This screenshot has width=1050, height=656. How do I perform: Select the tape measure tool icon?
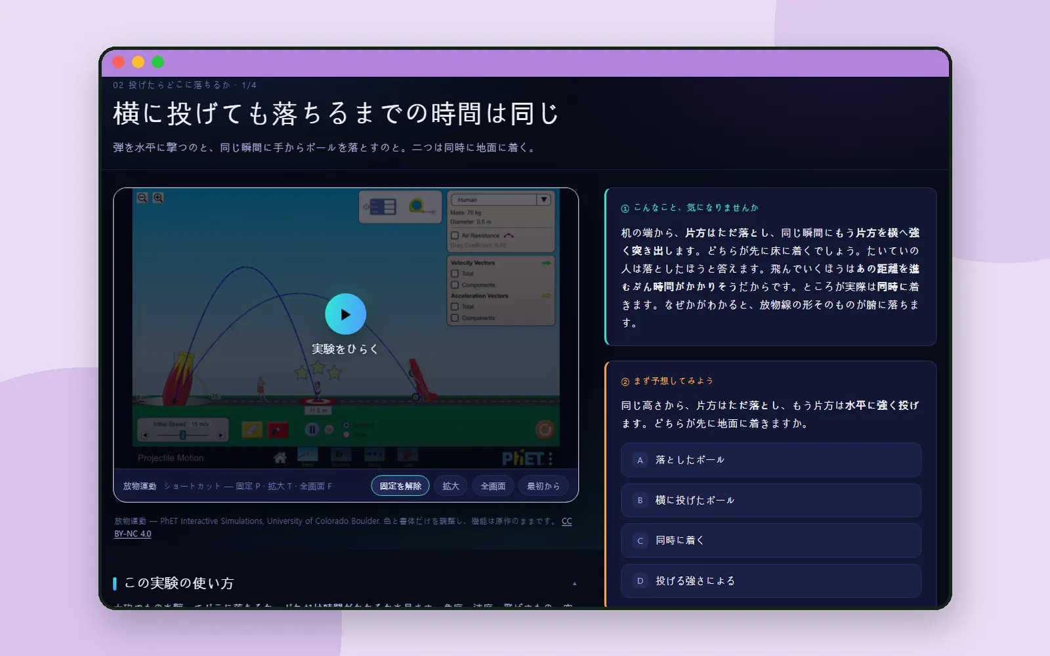pos(421,207)
